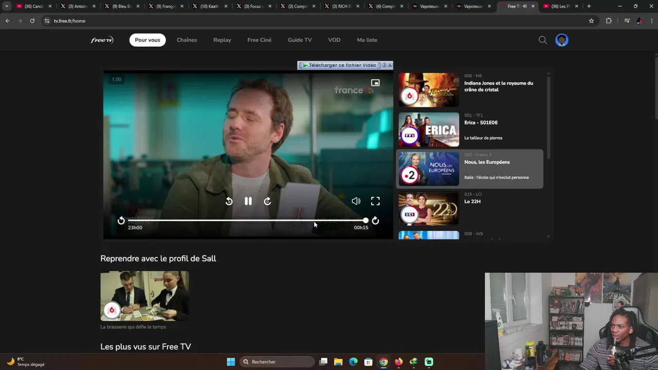Viewport: 658px width, 370px height.
Task: Open the Replay section
Action: (222, 40)
